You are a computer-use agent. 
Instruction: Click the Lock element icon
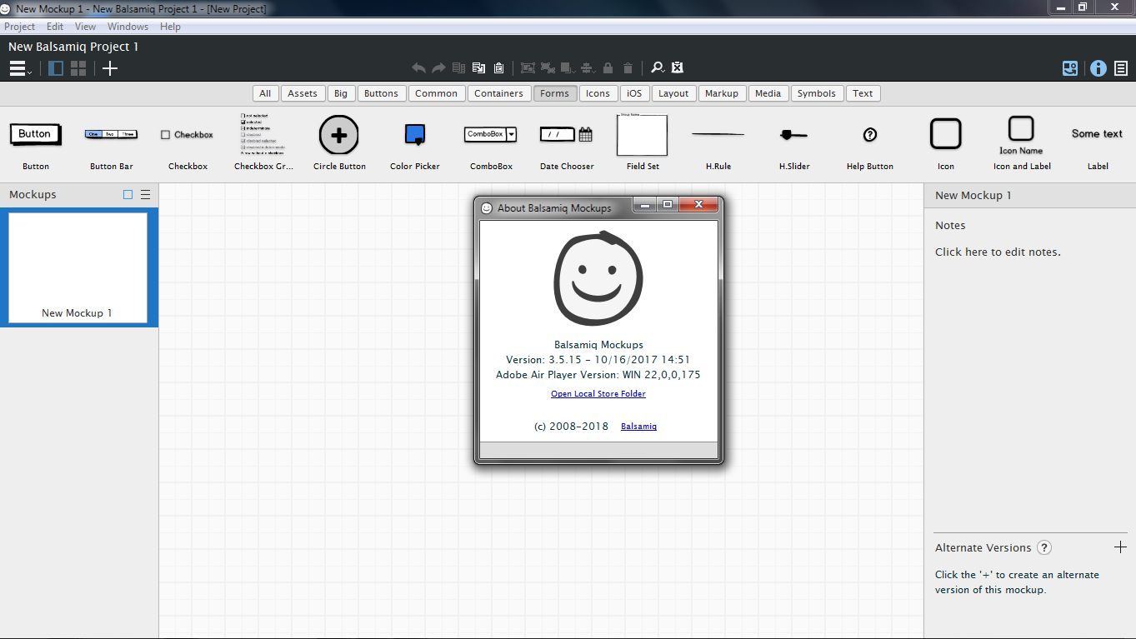pos(608,67)
